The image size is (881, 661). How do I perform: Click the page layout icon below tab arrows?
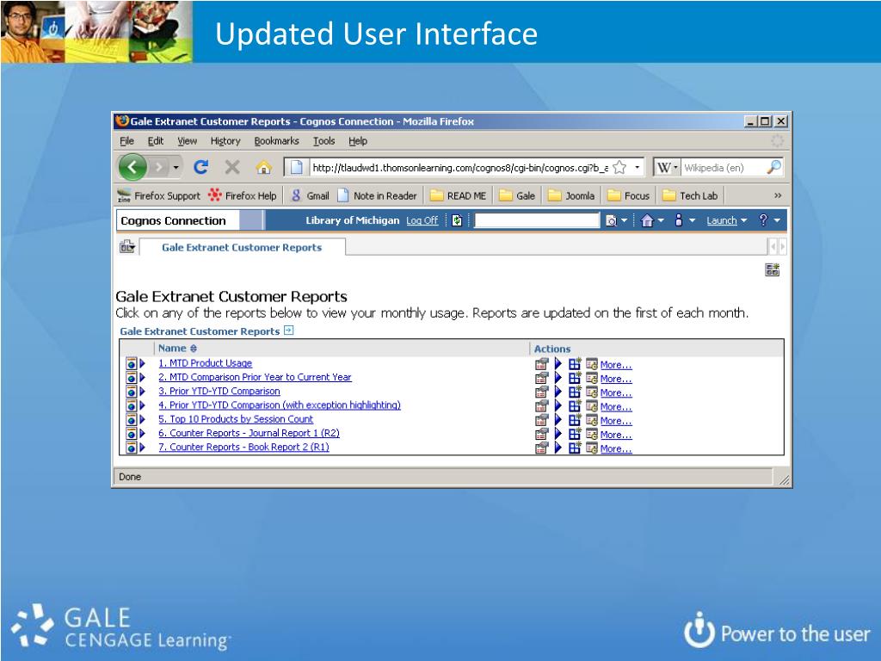(x=773, y=269)
